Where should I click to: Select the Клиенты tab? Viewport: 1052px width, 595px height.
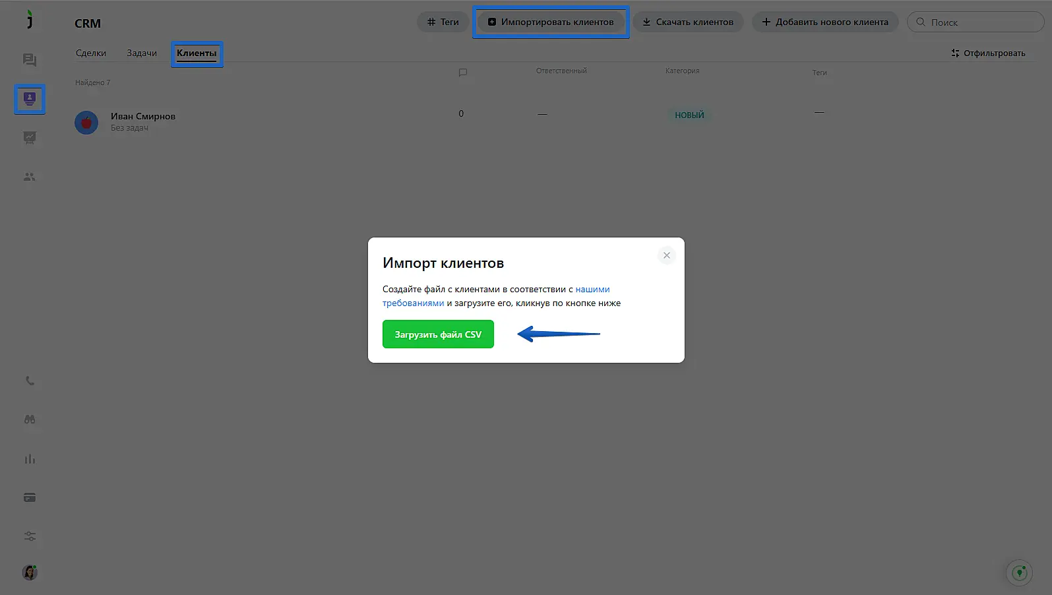pos(197,53)
